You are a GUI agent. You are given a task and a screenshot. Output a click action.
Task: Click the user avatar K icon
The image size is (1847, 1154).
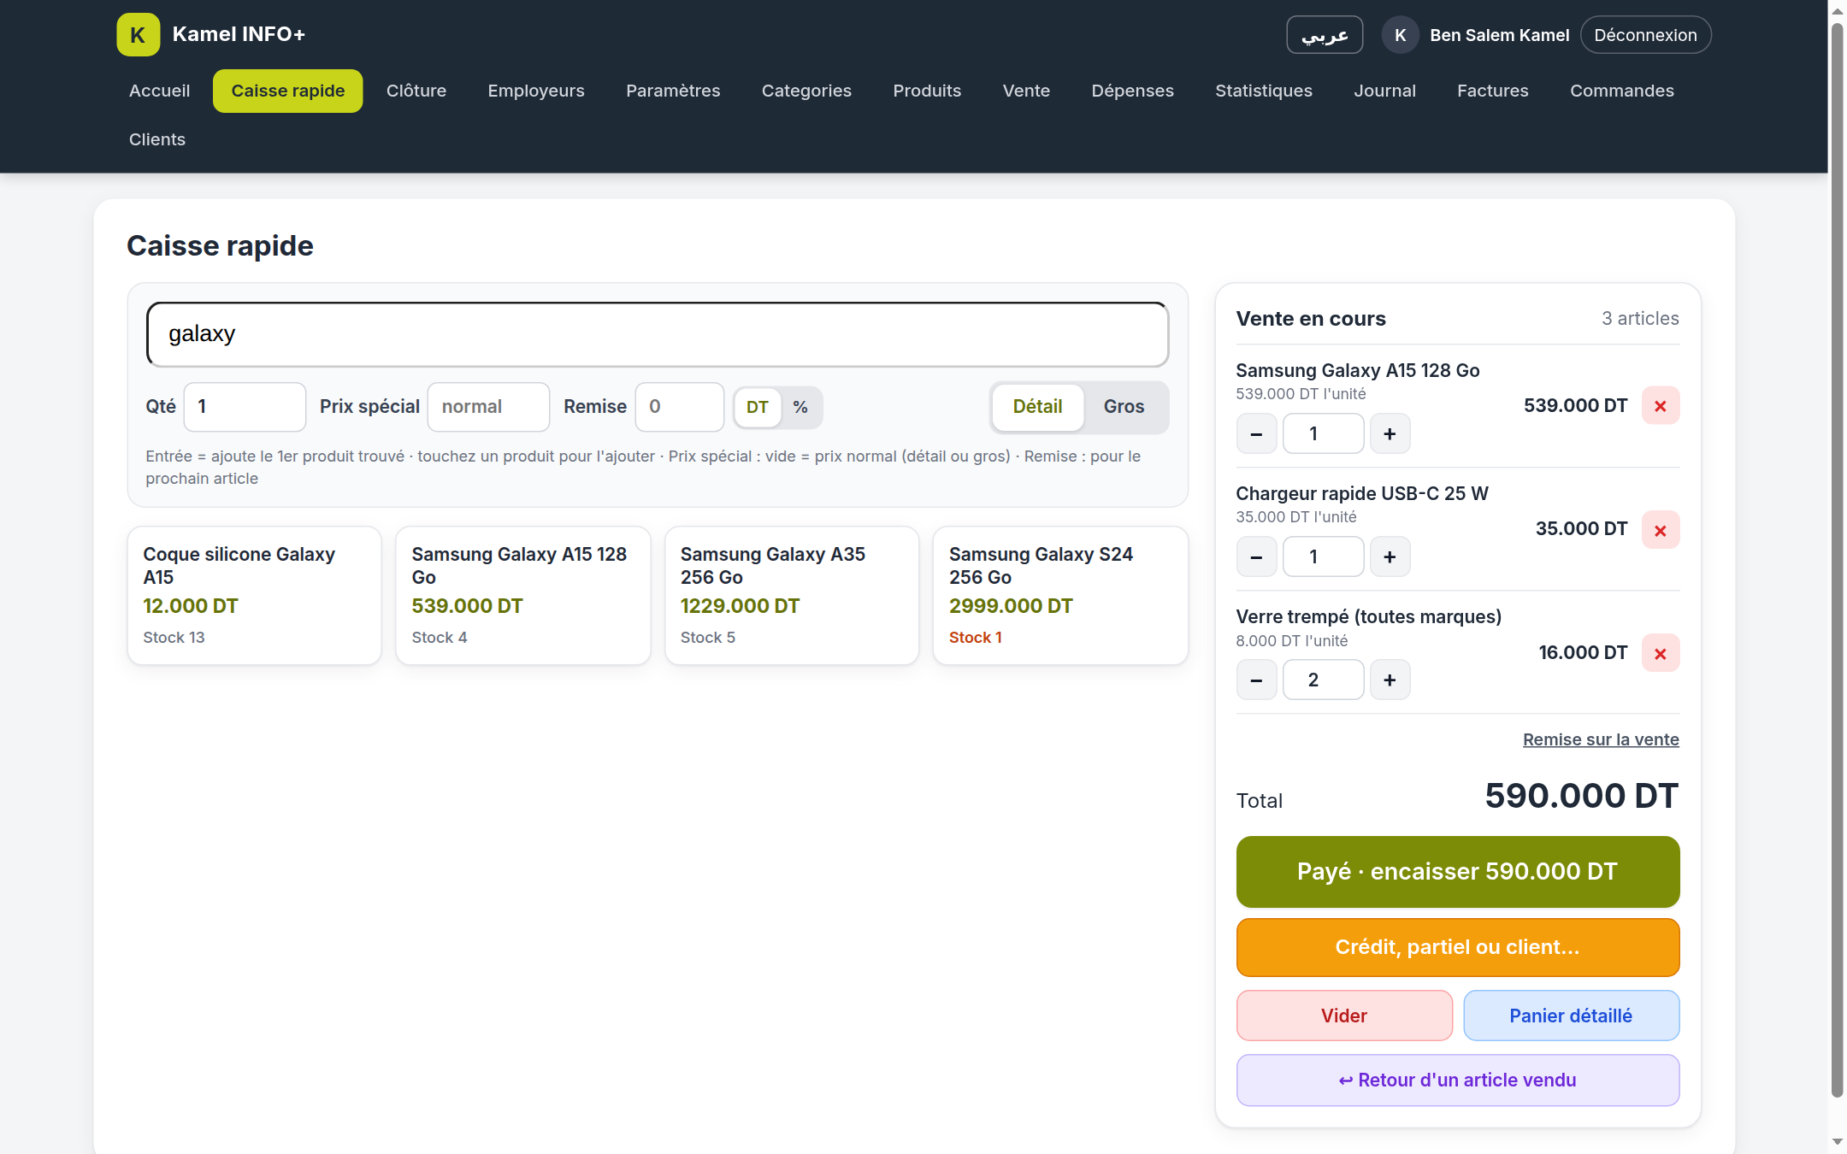(1400, 35)
